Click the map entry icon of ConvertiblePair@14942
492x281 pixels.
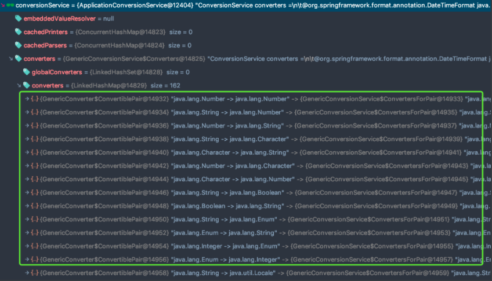point(34,166)
